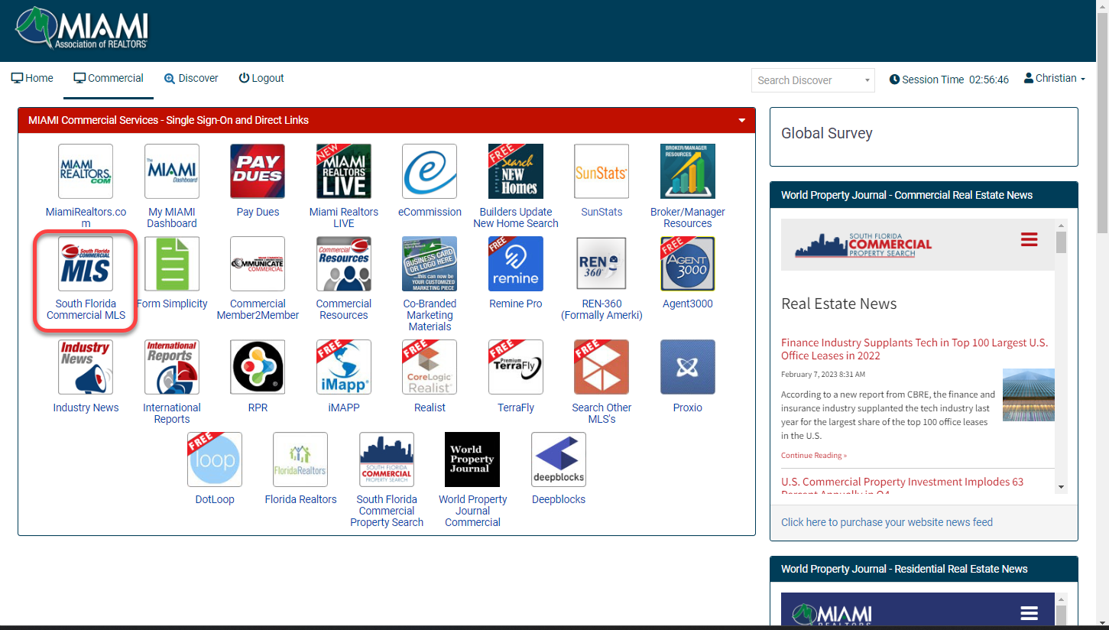Select the Commercial tab

coord(109,78)
